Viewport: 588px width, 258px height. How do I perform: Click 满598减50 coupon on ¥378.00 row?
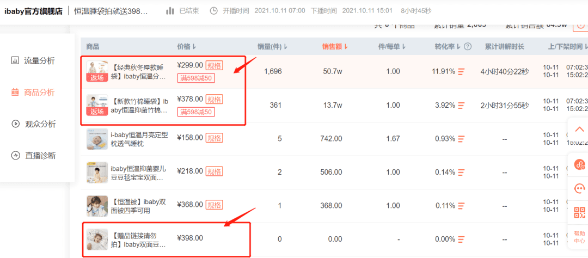(x=196, y=112)
